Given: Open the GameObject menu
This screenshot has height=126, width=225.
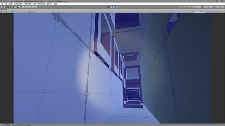Looking at the screenshot, I should (x=18, y=4).
